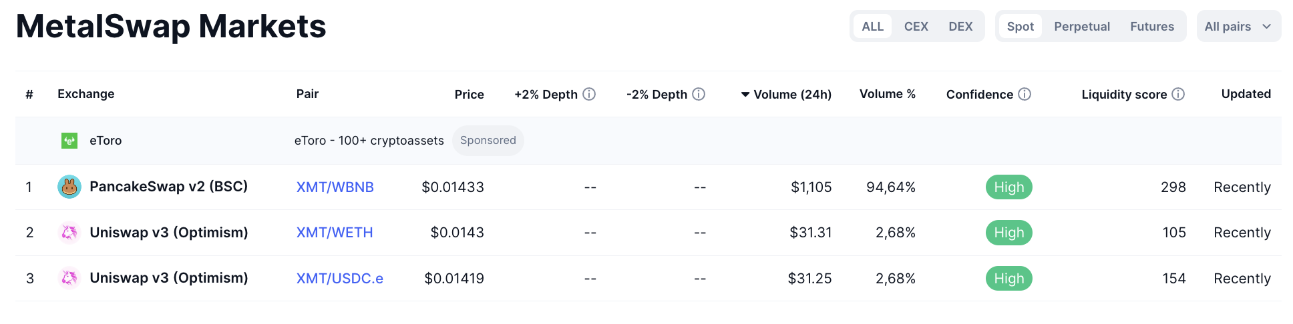Switch the filter to DEX

coord(960,27)
